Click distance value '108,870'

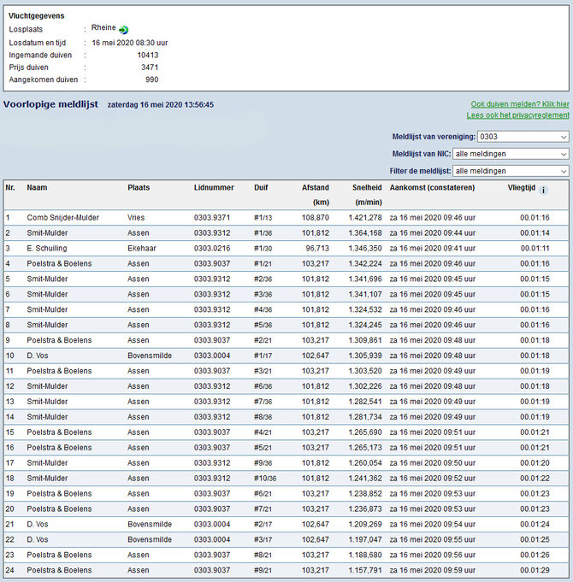pyautogui.click(x=316, y=218)
